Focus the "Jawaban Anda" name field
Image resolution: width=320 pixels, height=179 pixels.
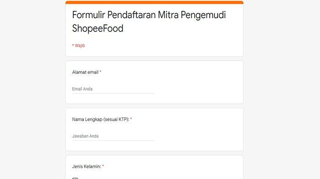(113, 136)
